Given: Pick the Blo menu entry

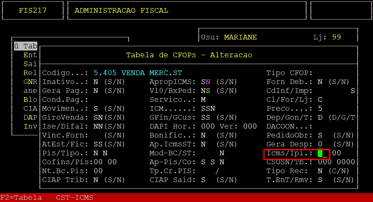Looking at the screenshot, I should click(x=30, y=100).
